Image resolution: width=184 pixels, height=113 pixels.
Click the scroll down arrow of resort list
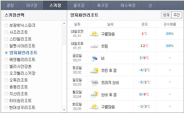pyautogui.click(x=64, y=110)
